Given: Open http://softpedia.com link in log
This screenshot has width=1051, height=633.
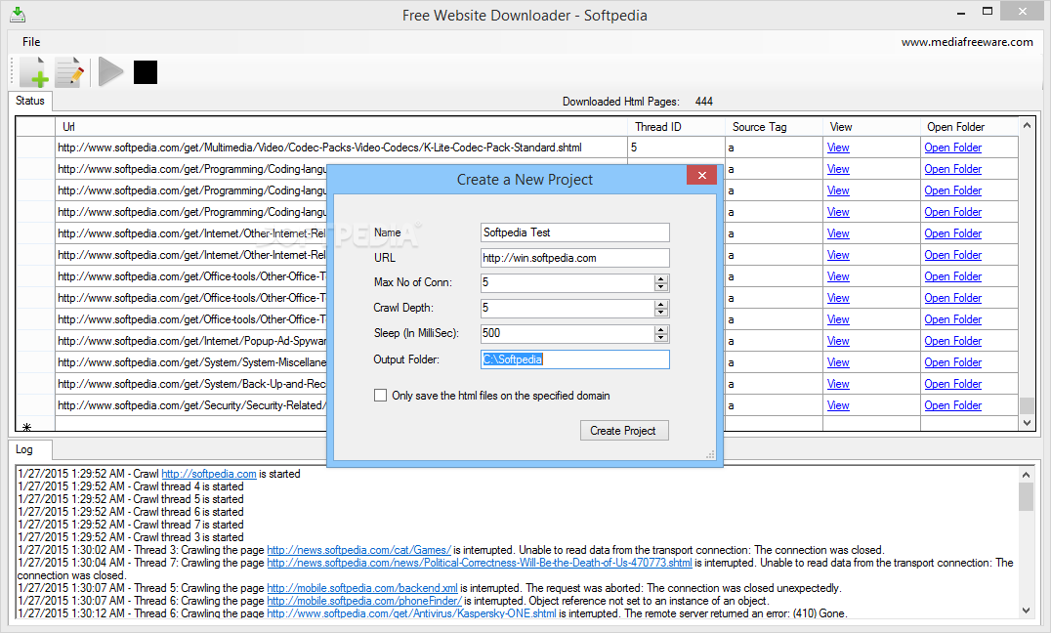Looking at the screenshot, I should tap(208, 474).
